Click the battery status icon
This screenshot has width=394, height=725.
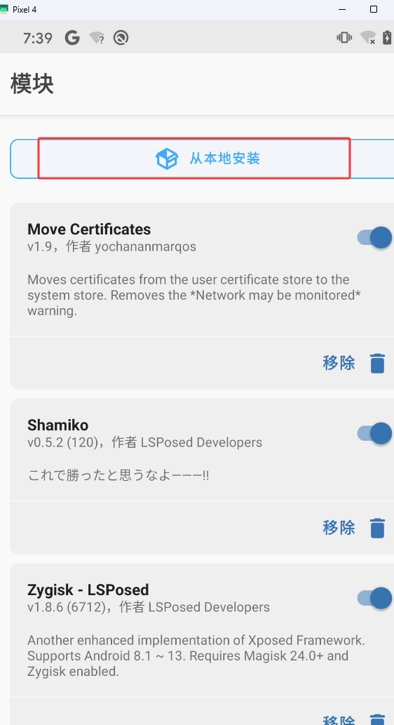(388, 37)
